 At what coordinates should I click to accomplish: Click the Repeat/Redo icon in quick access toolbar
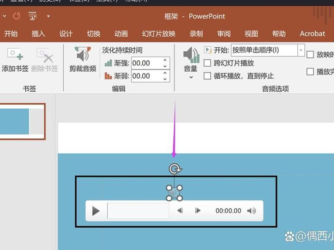point(17,16)
